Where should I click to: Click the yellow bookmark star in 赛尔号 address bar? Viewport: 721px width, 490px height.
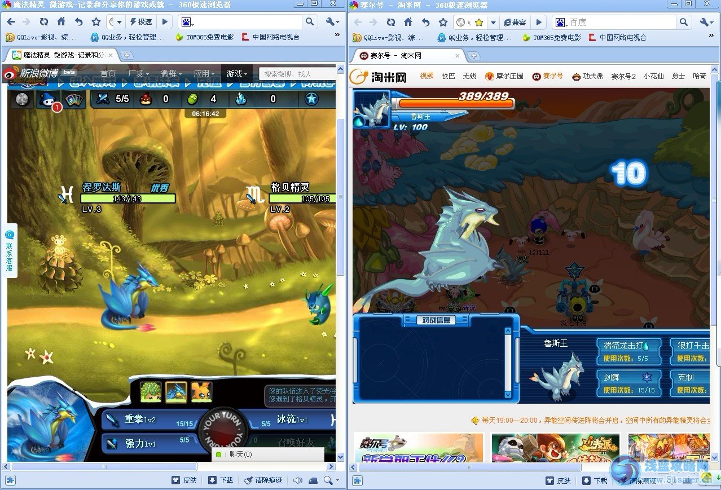coord(479,23)
